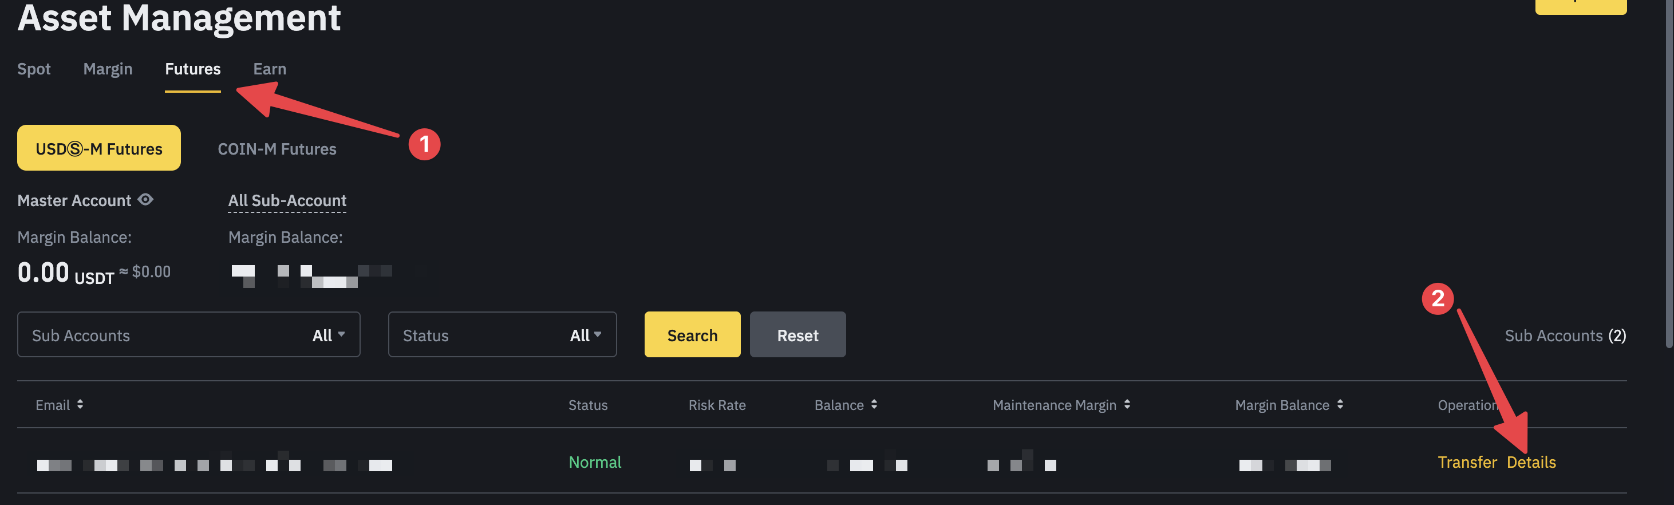View Details of the sub-account

tap(1531, 462)
